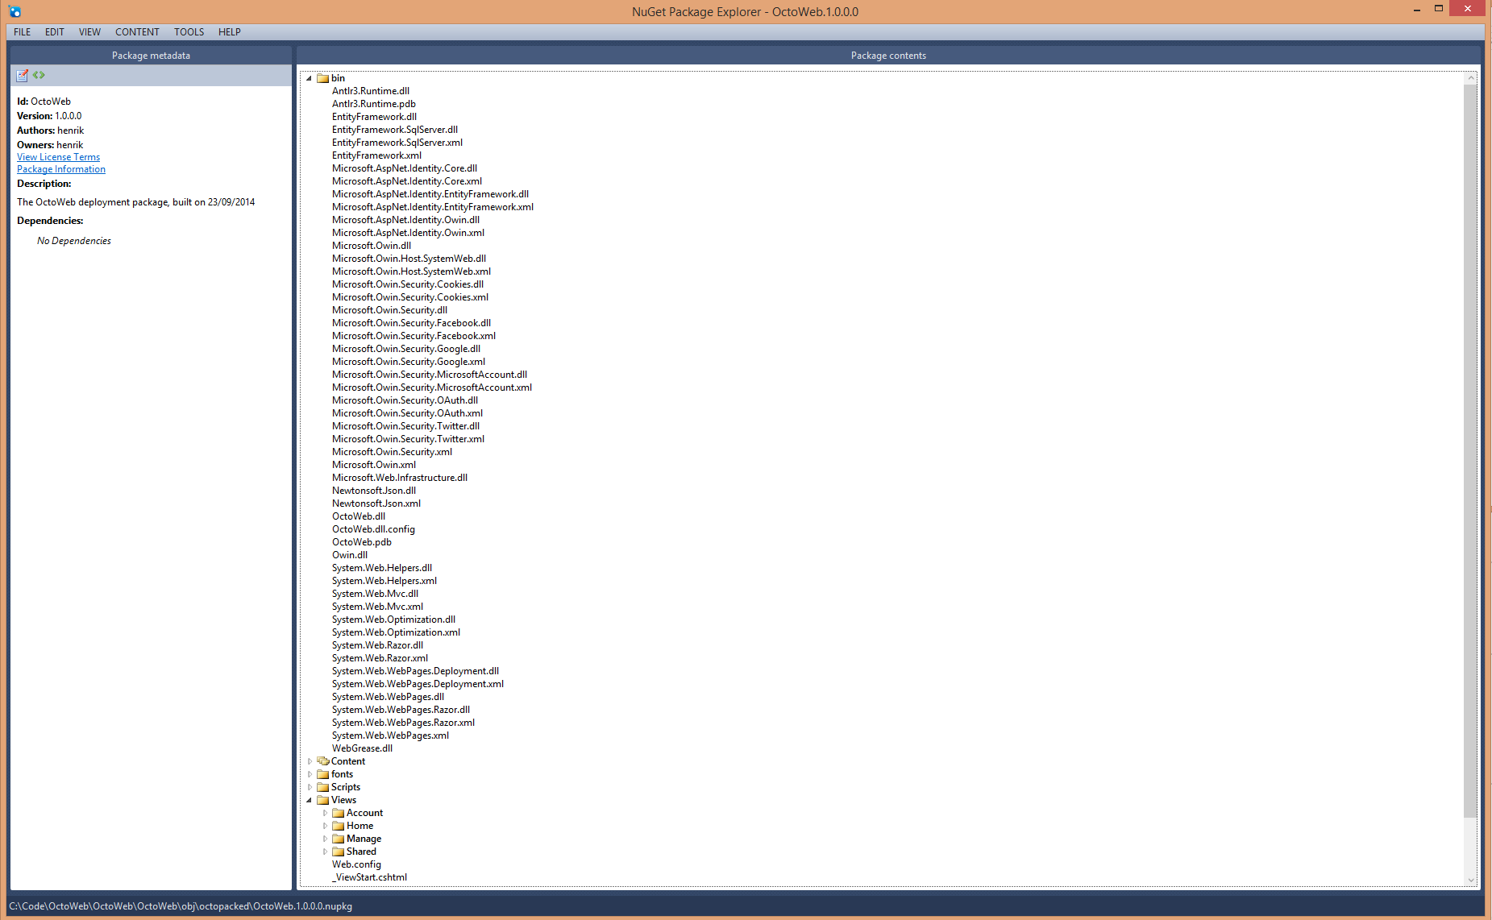
Task: Click the Account folder icon under Views
Action: (339, 812)
